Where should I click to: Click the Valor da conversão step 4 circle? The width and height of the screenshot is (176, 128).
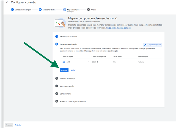tap(57, 86)
